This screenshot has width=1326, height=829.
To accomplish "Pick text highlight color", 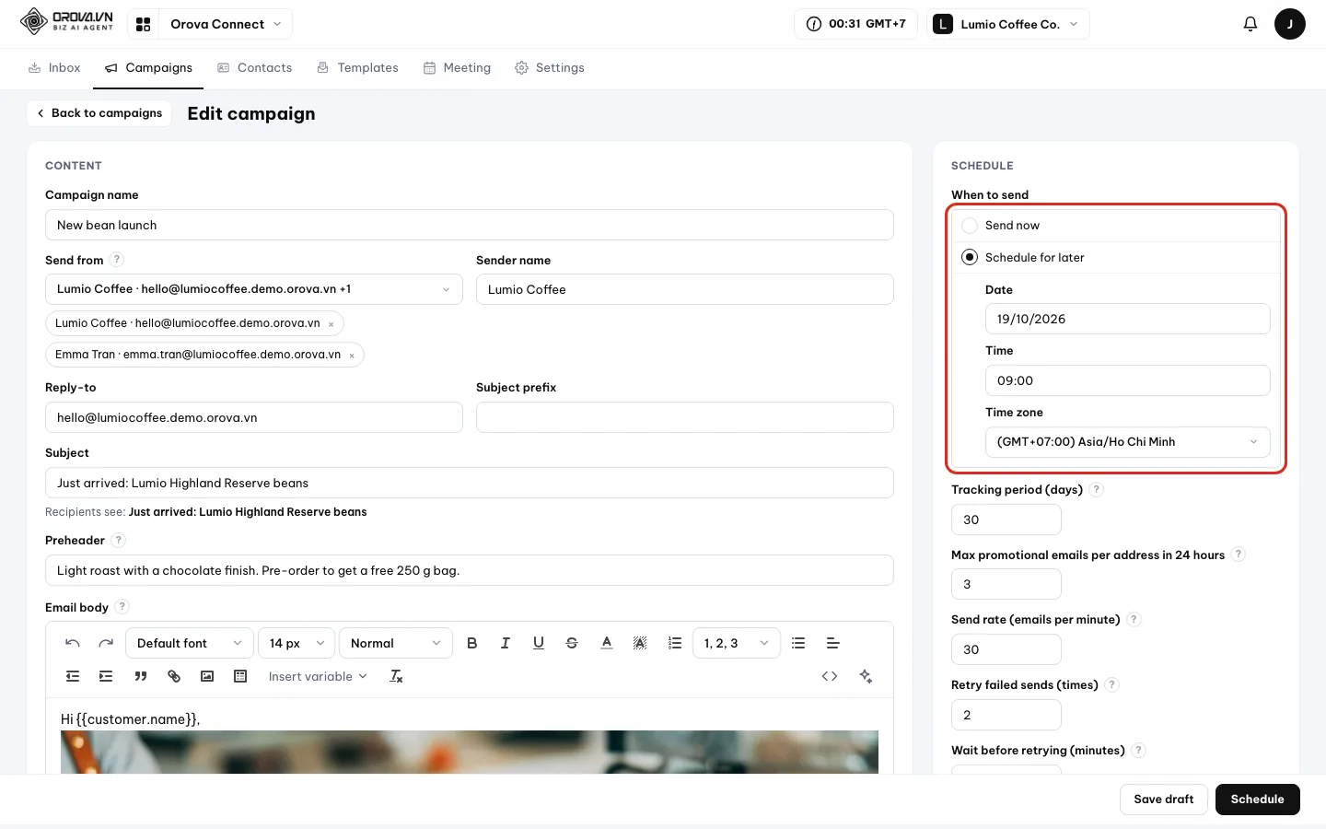I will coord(640,643).
